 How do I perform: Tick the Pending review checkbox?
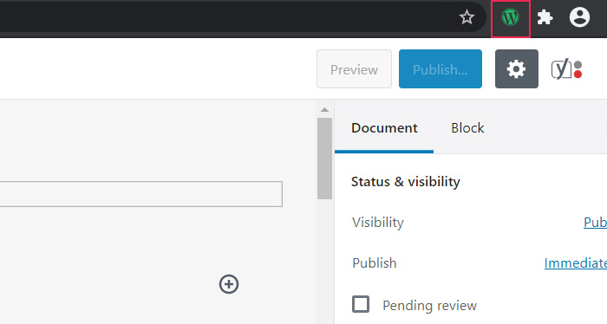(361, 304)
